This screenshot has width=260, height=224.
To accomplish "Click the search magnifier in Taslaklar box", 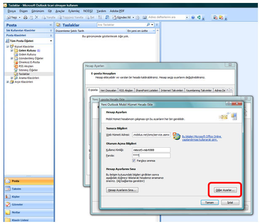I will click(x=148, y=25).
